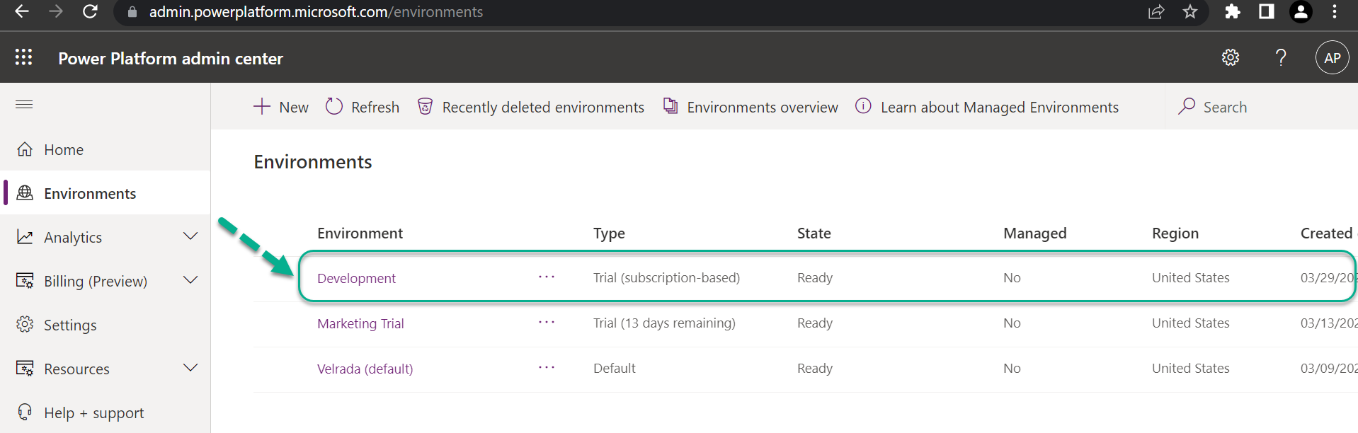
Task: Click the help question mark icon
Action: point(1281,57)
